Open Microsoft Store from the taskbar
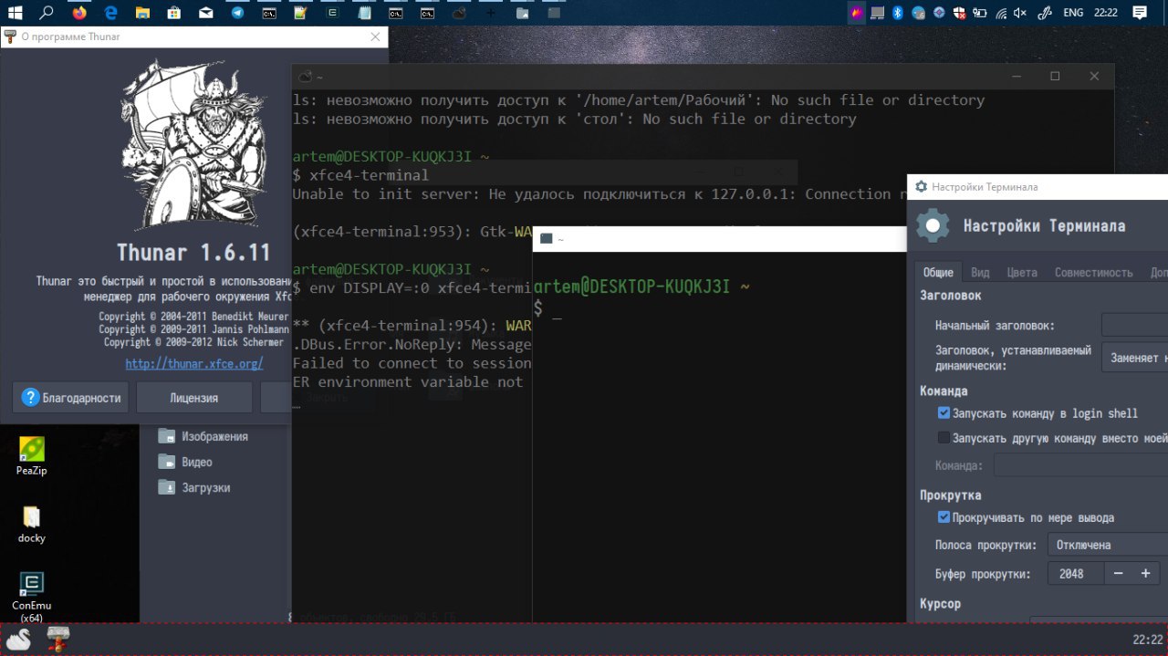This screenshot has width=1168, height=656. pyautogui.click(x=175, y=13)
